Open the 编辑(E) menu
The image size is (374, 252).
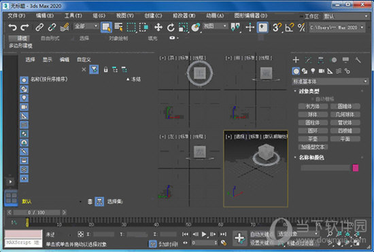[x=45, y=16]
